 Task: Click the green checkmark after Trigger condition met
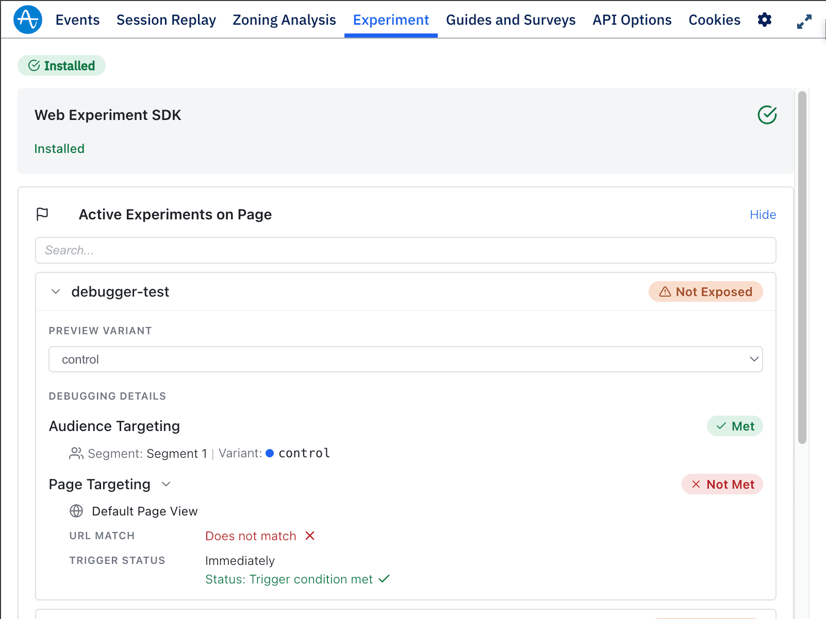tap(384, 579)
